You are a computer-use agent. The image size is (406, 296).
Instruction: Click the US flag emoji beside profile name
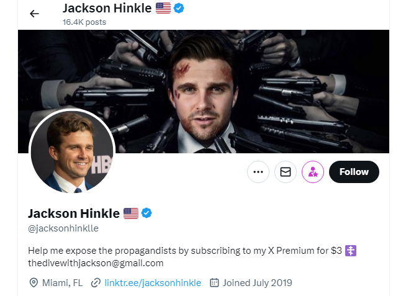tap(131, 213)
